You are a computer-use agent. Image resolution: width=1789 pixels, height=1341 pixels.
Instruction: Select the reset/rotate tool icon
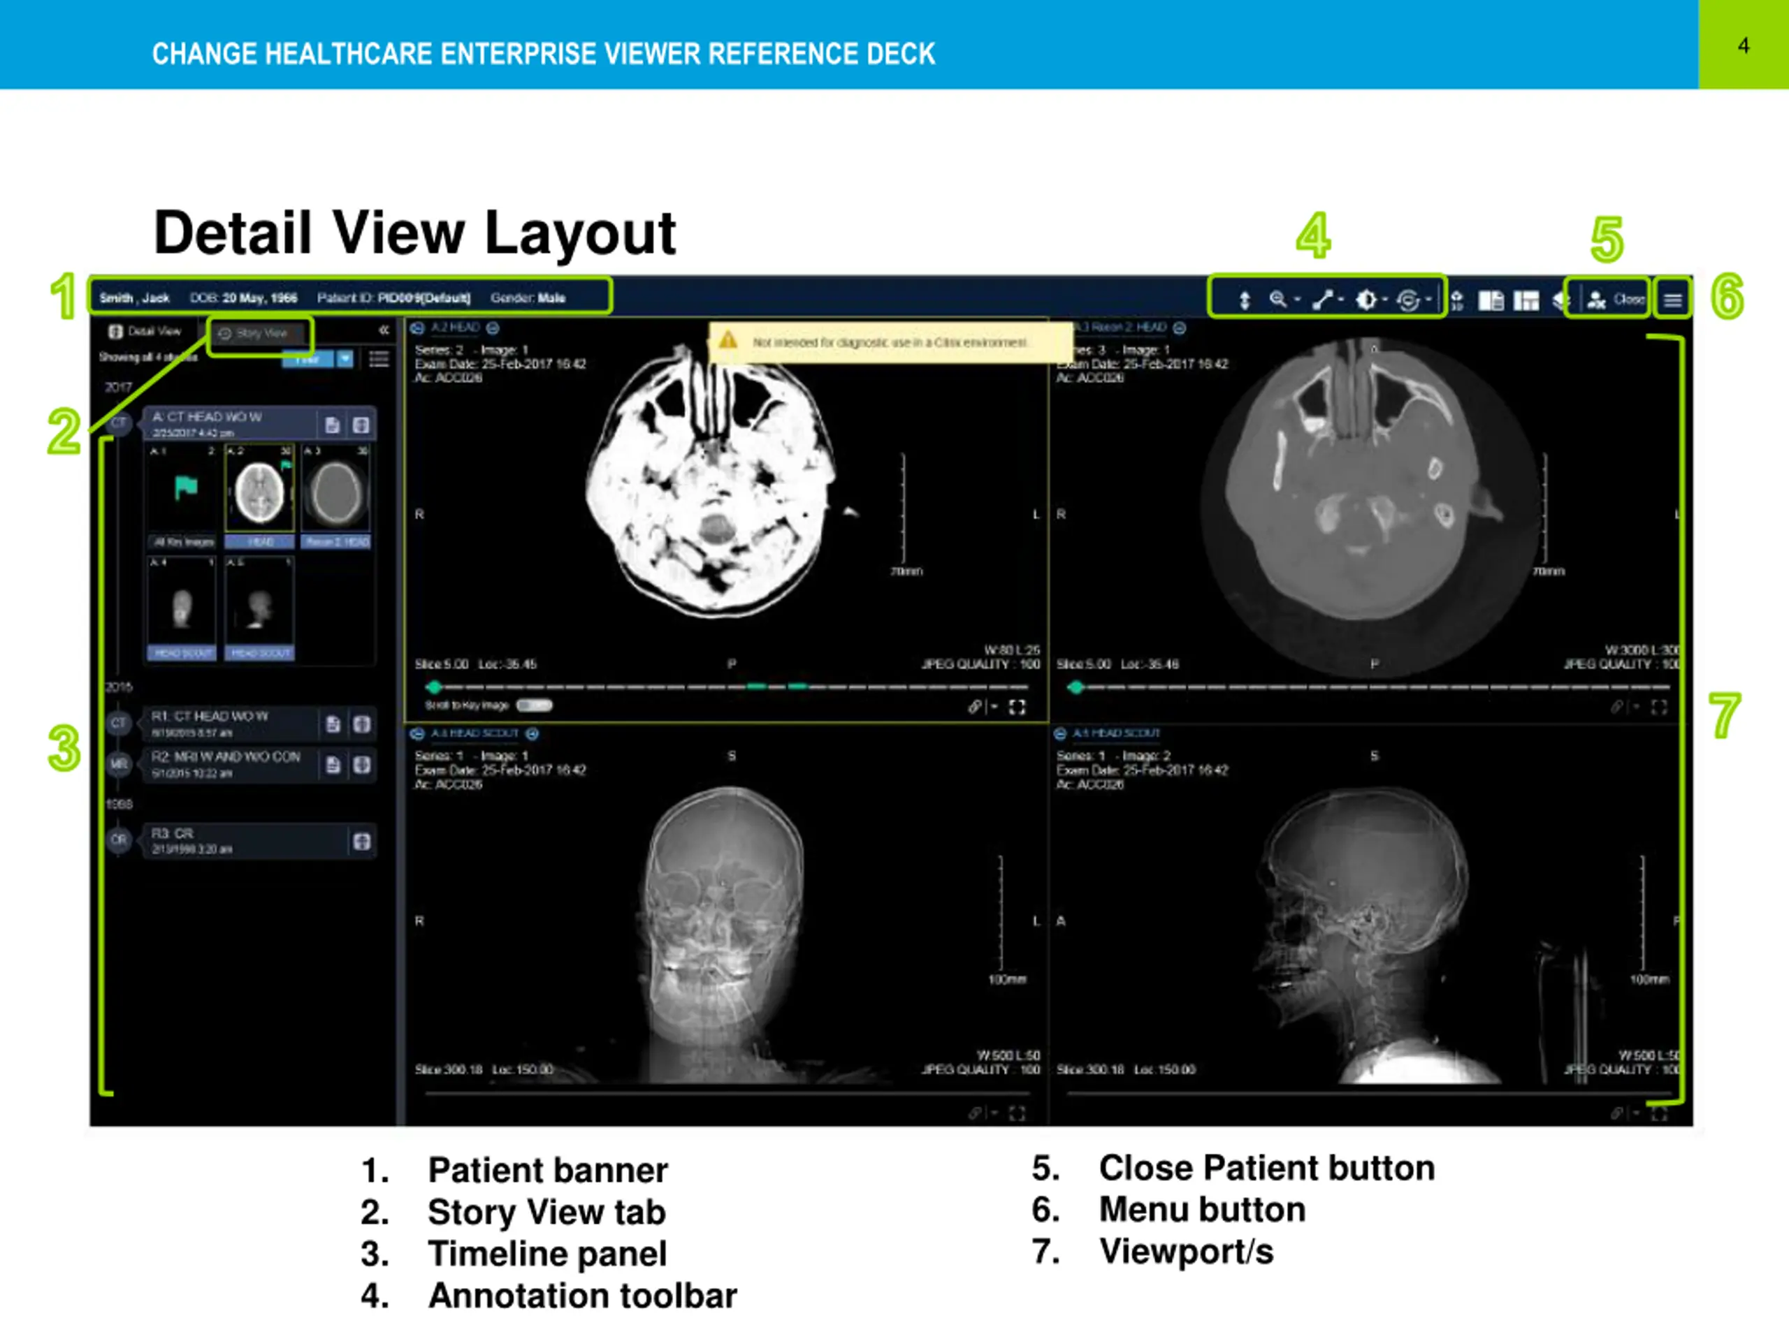(1408, 300)
